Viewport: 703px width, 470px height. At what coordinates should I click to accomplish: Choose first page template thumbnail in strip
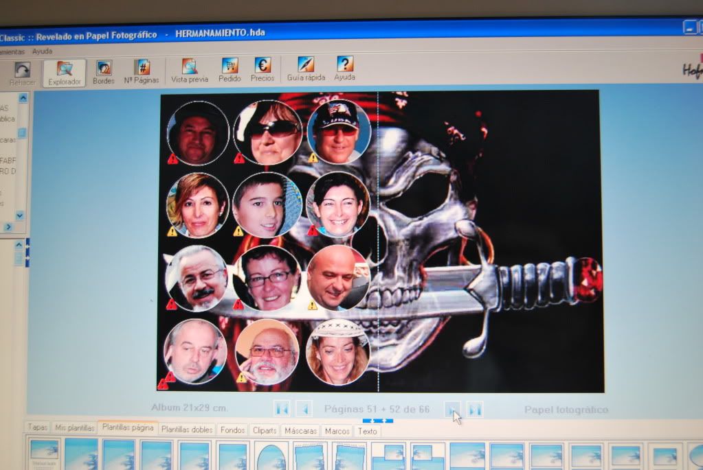(45, 454)
